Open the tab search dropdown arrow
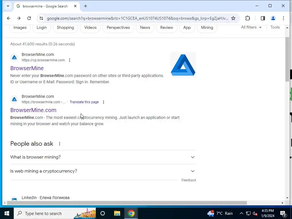This screenshot has width=292, height=219. (x=8, y=6)
